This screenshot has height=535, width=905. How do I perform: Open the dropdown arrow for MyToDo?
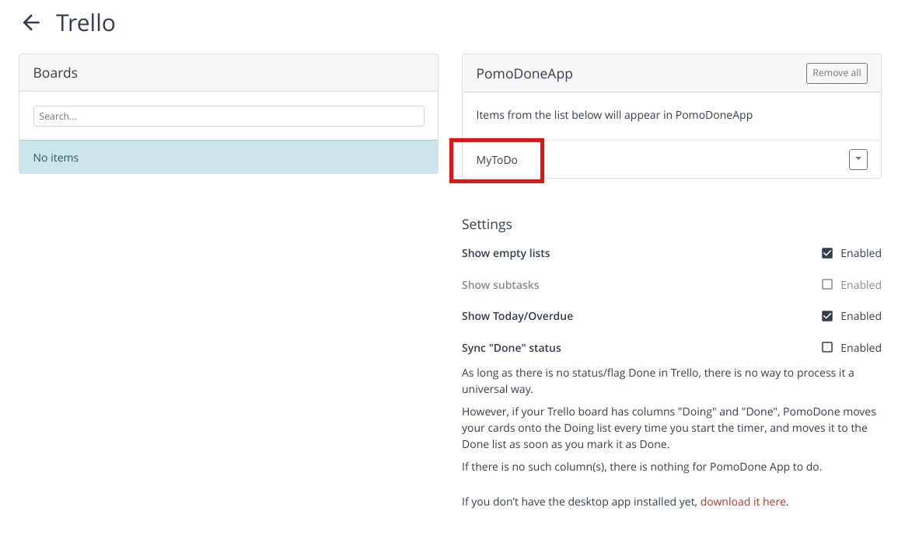[x=858, y=159]
